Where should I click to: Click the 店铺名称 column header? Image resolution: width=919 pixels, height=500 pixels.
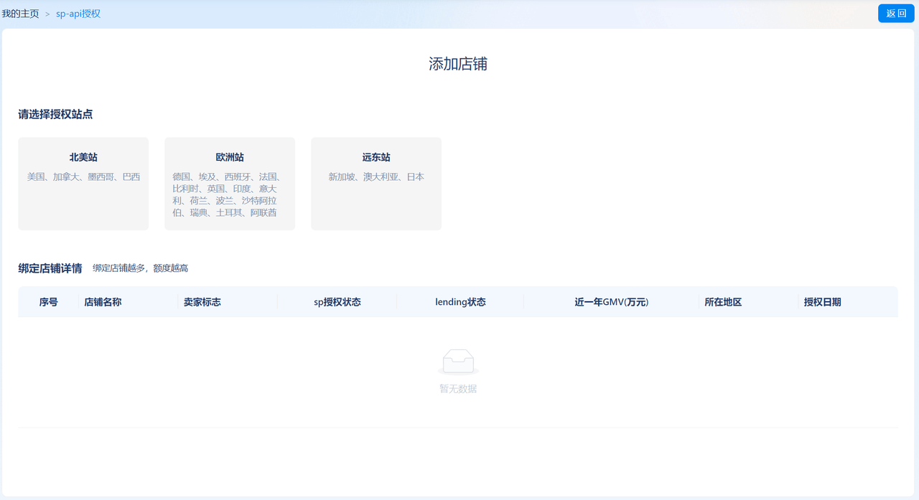(103, 302)
